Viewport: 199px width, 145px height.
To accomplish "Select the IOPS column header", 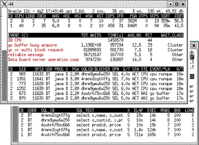I will (x=110, y=16).
